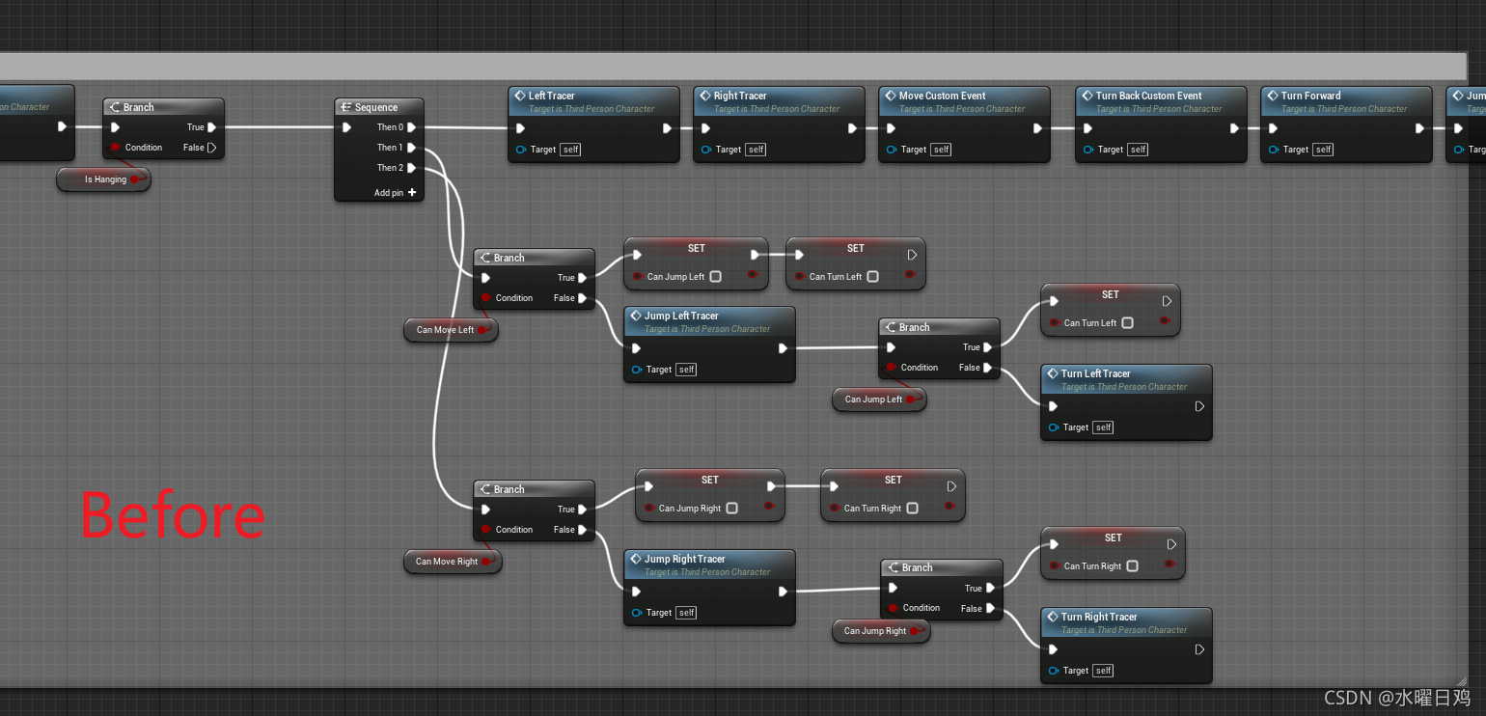Click the Turn Right Tracer target pin
This screenshot has width=1486, height=716.
1054,671
